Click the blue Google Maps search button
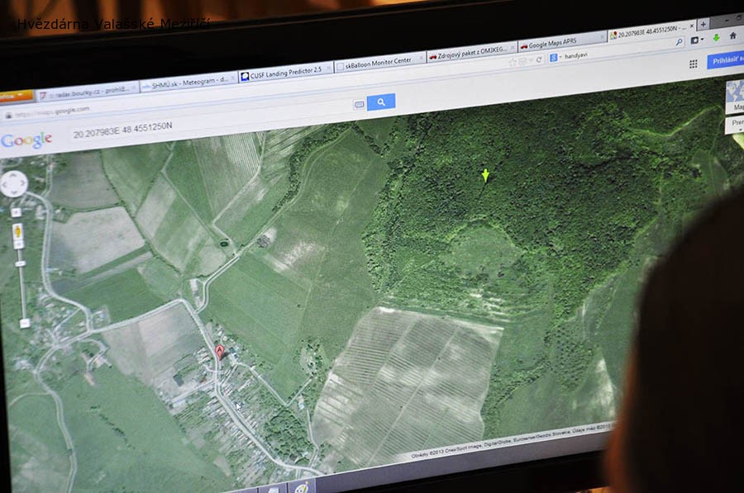This screenshot has width=744, height=493. 380,102
